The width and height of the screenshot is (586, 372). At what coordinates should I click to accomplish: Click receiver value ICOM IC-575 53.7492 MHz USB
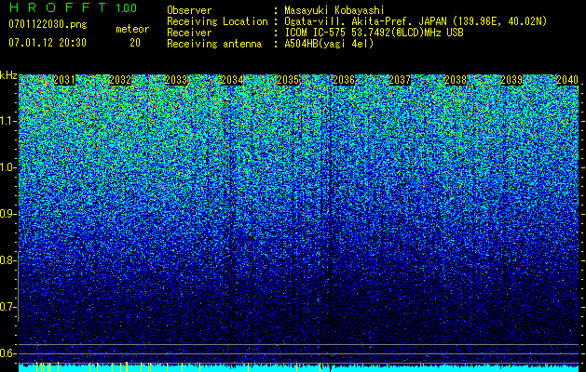[x=375, y=33]
